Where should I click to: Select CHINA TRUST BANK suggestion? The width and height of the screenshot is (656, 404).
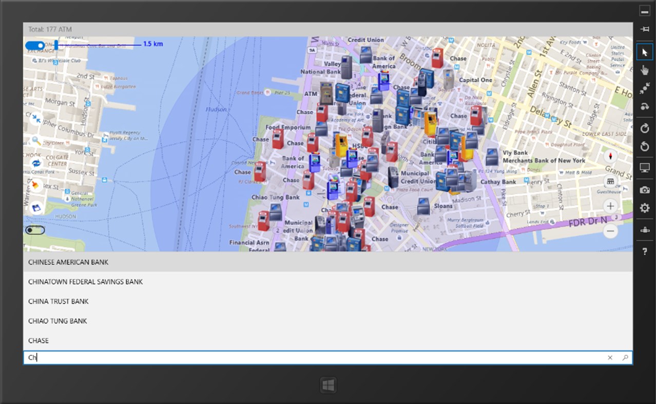pyautogui.click(x=327, y=301)
